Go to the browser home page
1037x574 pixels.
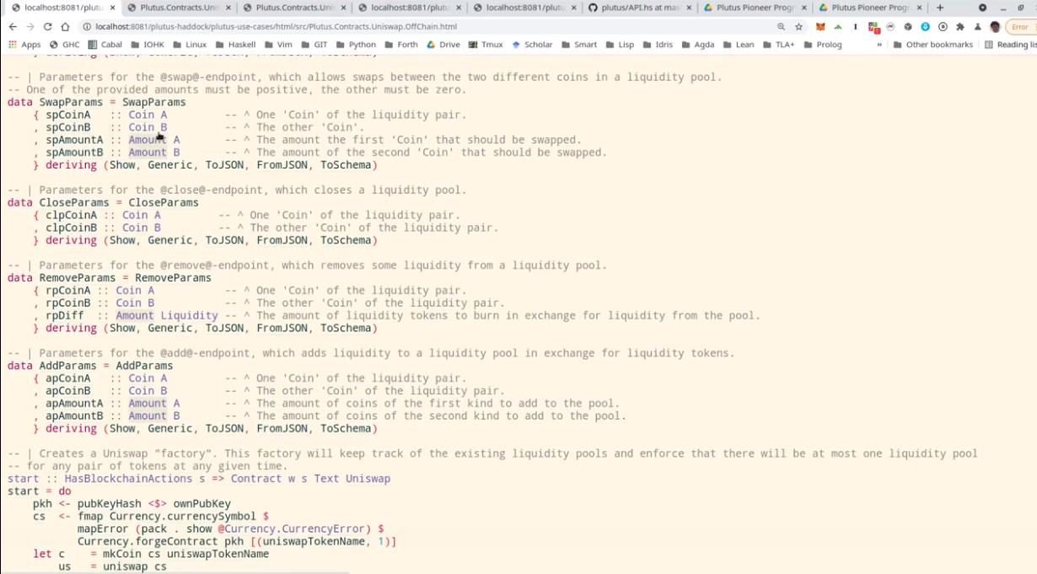[x=65, y=27]
